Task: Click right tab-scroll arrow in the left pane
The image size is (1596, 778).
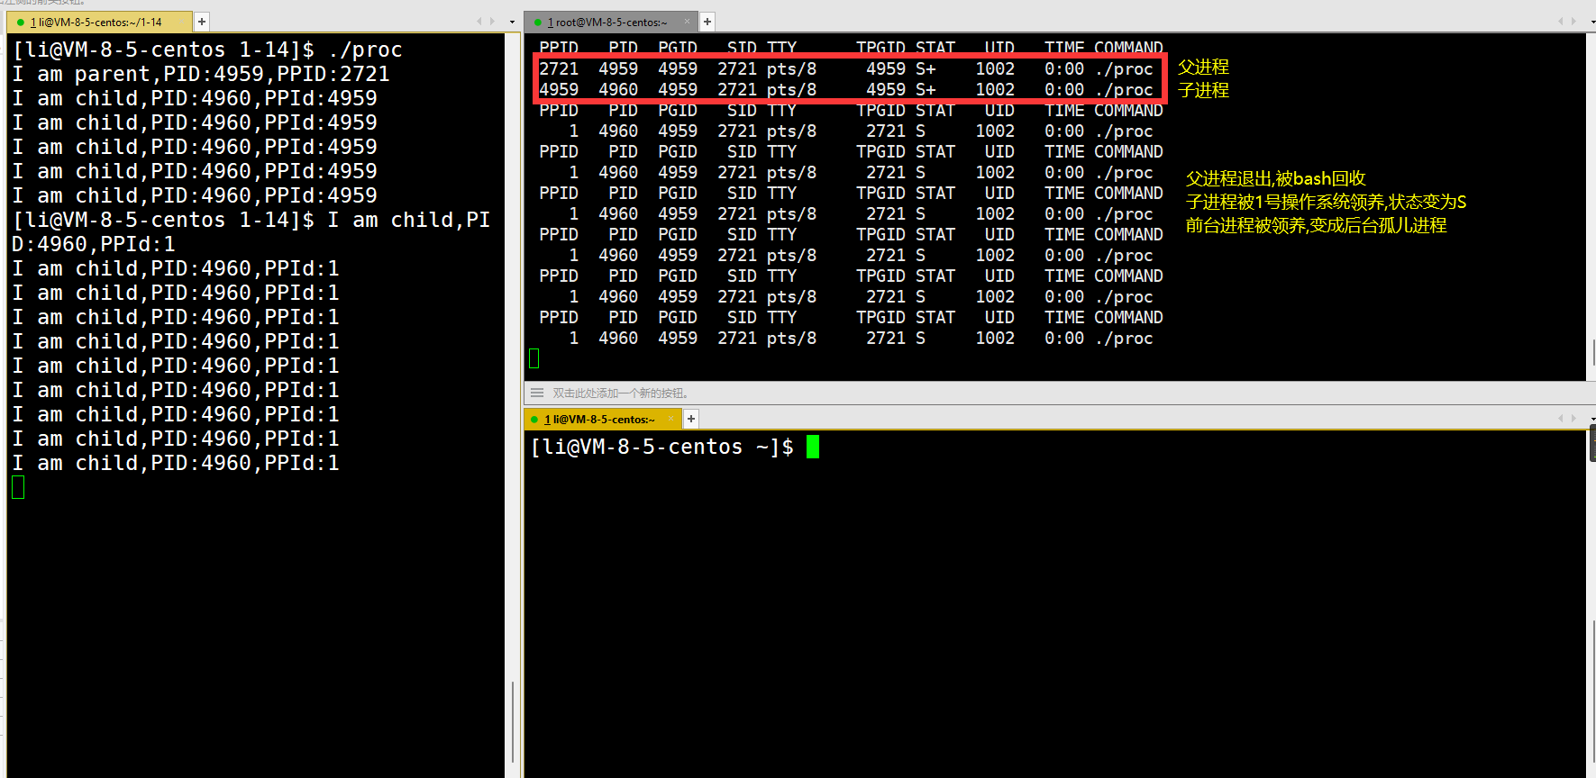Action: 492,22
